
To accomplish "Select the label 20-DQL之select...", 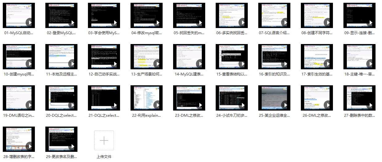I will tap(61, 115).
